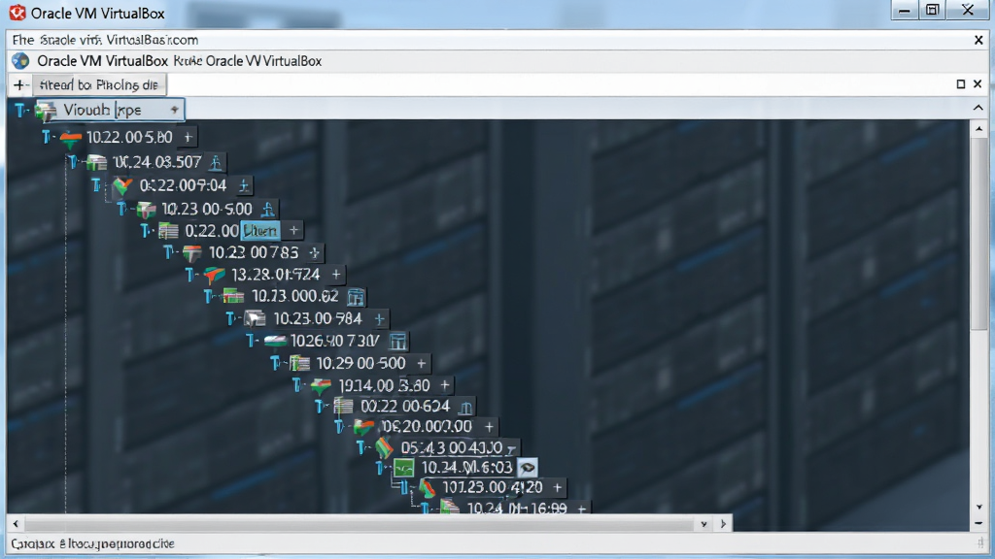Screen dimensions: 995x559
Task: Click the icon next to 0.22.009:04
Action: [121, 185]
